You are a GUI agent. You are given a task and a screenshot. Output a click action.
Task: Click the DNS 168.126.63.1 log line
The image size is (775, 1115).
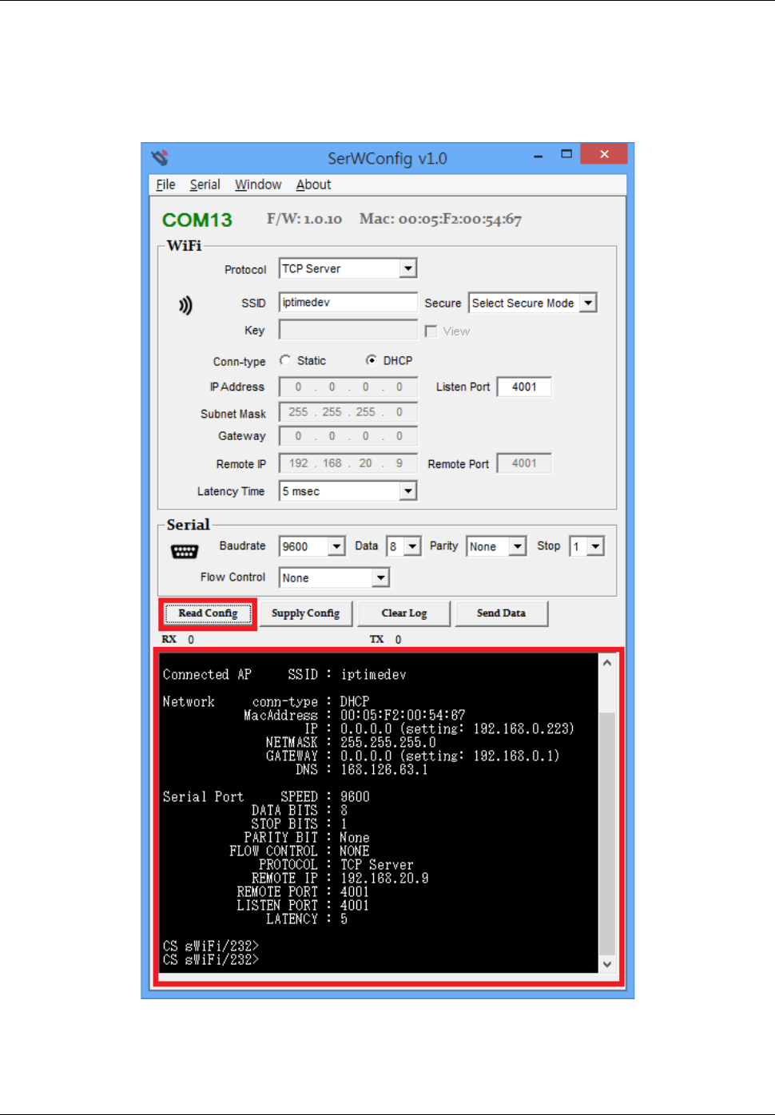(x=362, y=770)
